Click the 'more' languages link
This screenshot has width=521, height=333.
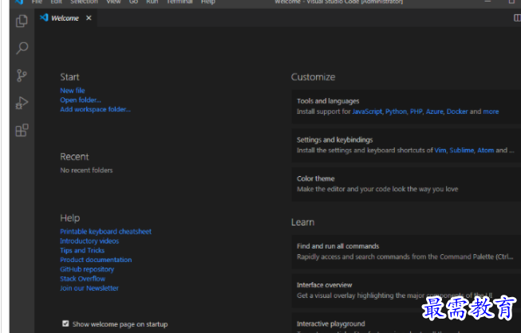pos(491,112)
